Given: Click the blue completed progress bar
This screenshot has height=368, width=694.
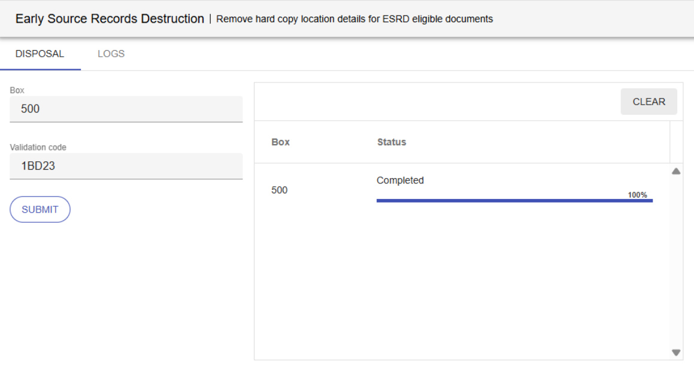Looking at the screenshot, I should 514,201.
